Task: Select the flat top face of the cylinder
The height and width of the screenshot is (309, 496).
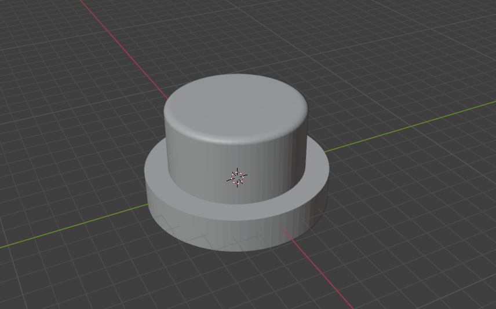Action: click(x=236, y=106)
